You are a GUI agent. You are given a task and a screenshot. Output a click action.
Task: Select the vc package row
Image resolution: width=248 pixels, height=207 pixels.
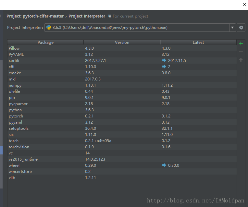pyautogui.click(x=122, y=153)
